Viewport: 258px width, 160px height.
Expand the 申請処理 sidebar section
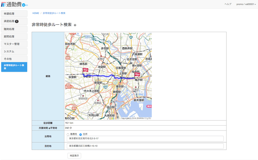(x=14, y=14)
